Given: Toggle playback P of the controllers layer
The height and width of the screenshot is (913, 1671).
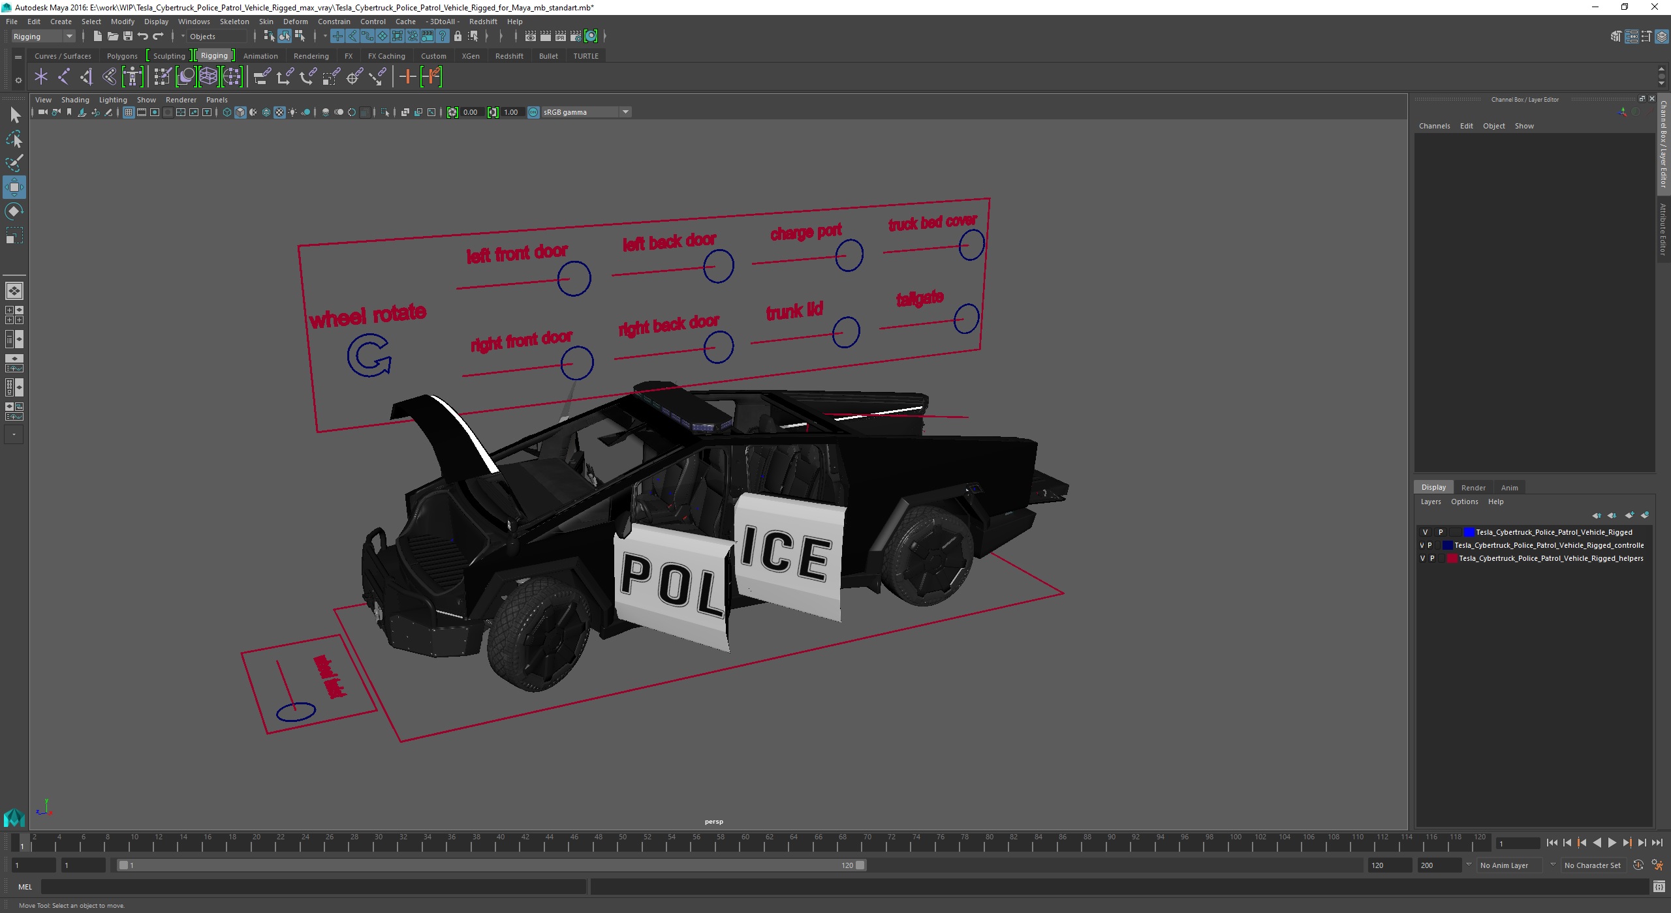Looking at the screenshot, I should coord(1429,545).
